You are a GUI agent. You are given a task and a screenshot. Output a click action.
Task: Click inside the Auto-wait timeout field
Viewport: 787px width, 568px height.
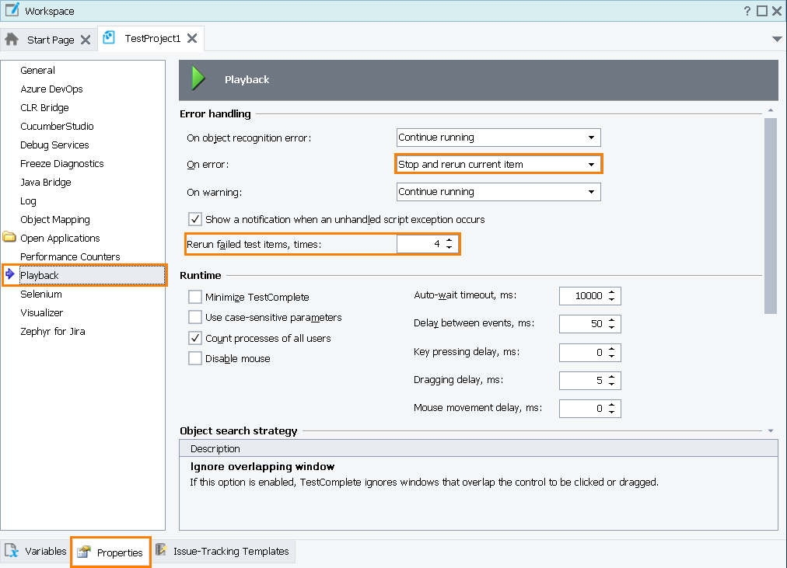(583, 295)
